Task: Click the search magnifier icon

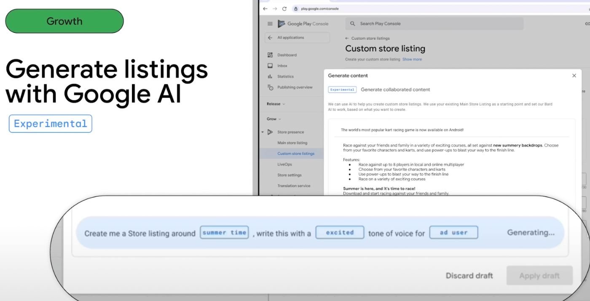Action: coord(353,24)
